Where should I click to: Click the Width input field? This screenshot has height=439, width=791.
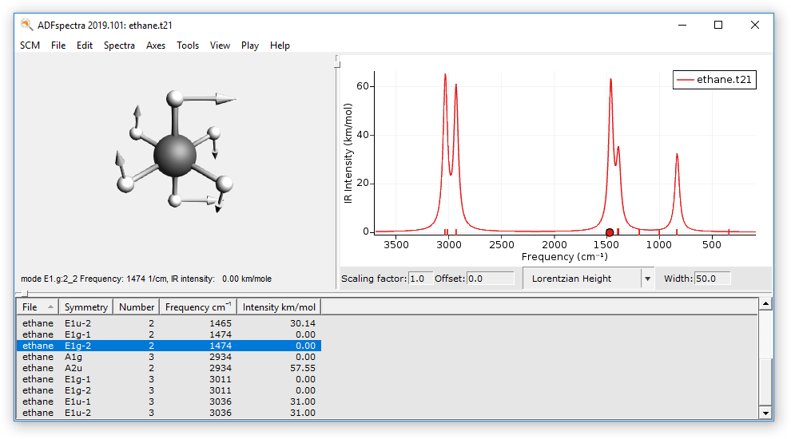[x=713, y=279]
